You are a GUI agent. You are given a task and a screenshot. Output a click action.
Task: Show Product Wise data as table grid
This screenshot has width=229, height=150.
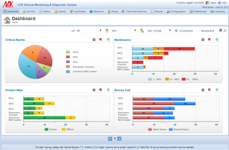(94, 90)
